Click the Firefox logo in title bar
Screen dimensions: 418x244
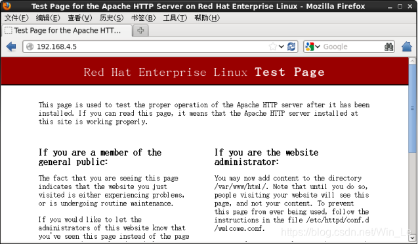pos(7,6)
